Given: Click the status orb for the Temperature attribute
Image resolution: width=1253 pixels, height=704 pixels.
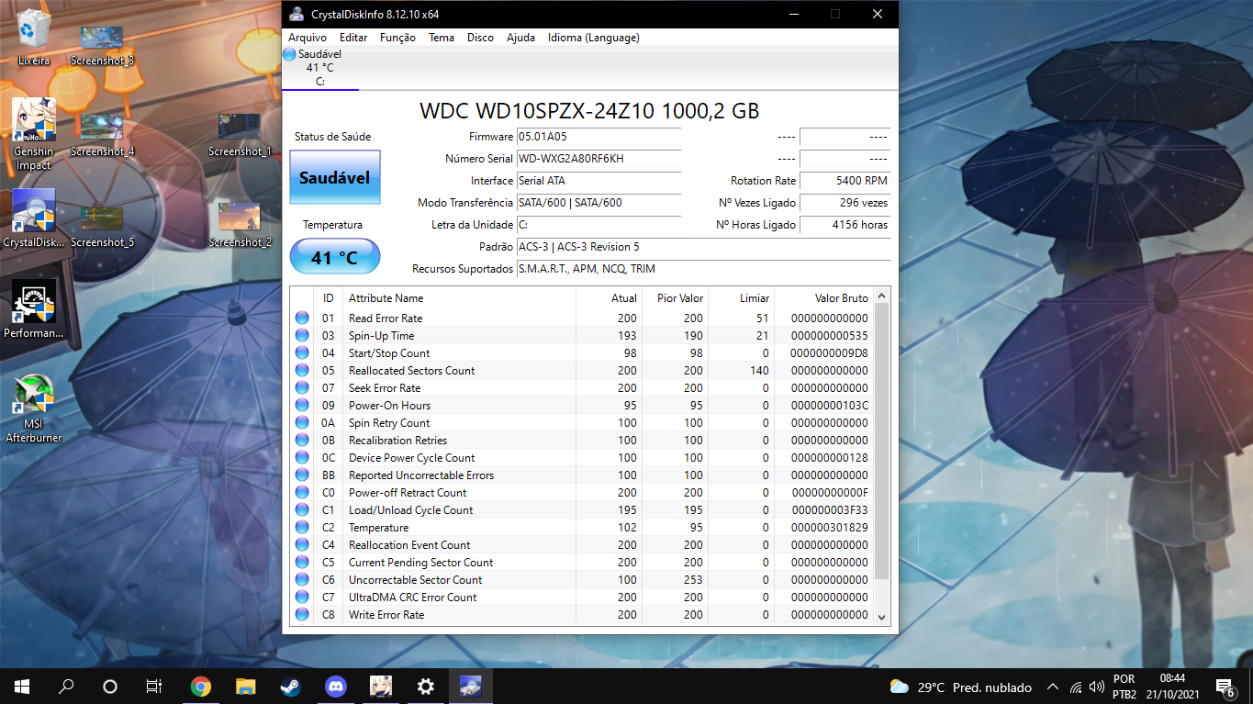Looking at the screenshot, I should [302, 528].
